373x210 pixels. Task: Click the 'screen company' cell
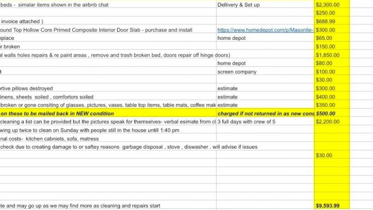click(x=265, y=72)
